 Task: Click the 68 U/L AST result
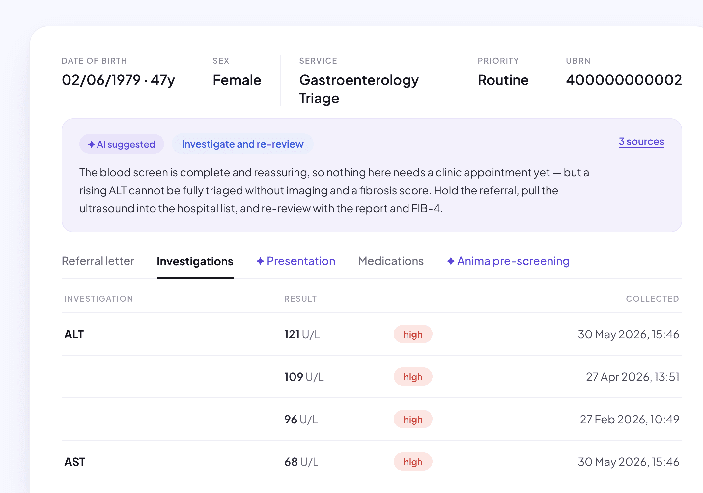(301, 462)
